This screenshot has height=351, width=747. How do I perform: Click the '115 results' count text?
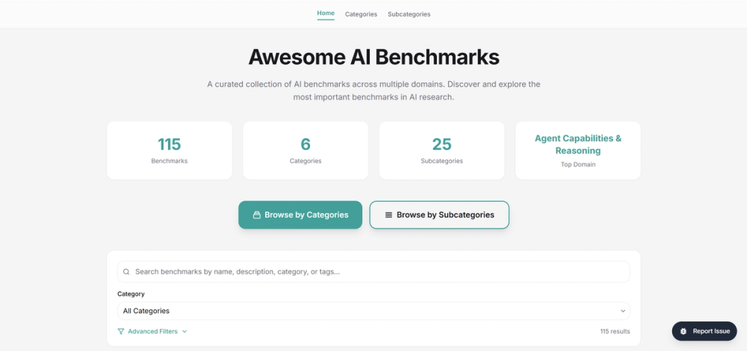point(615,332)
